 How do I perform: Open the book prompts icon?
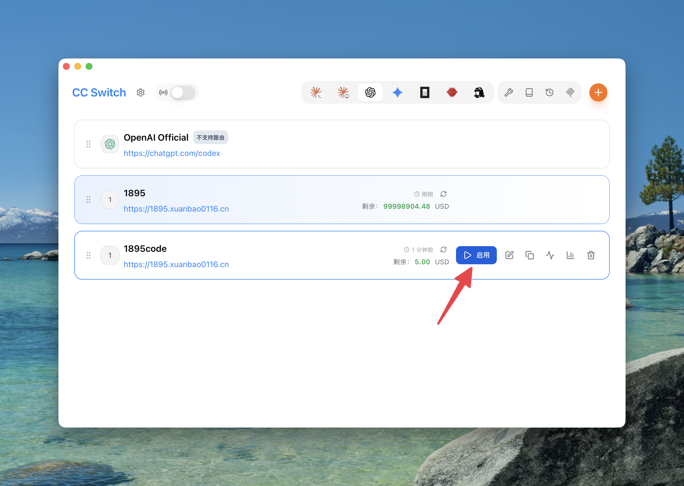[529, 92]
